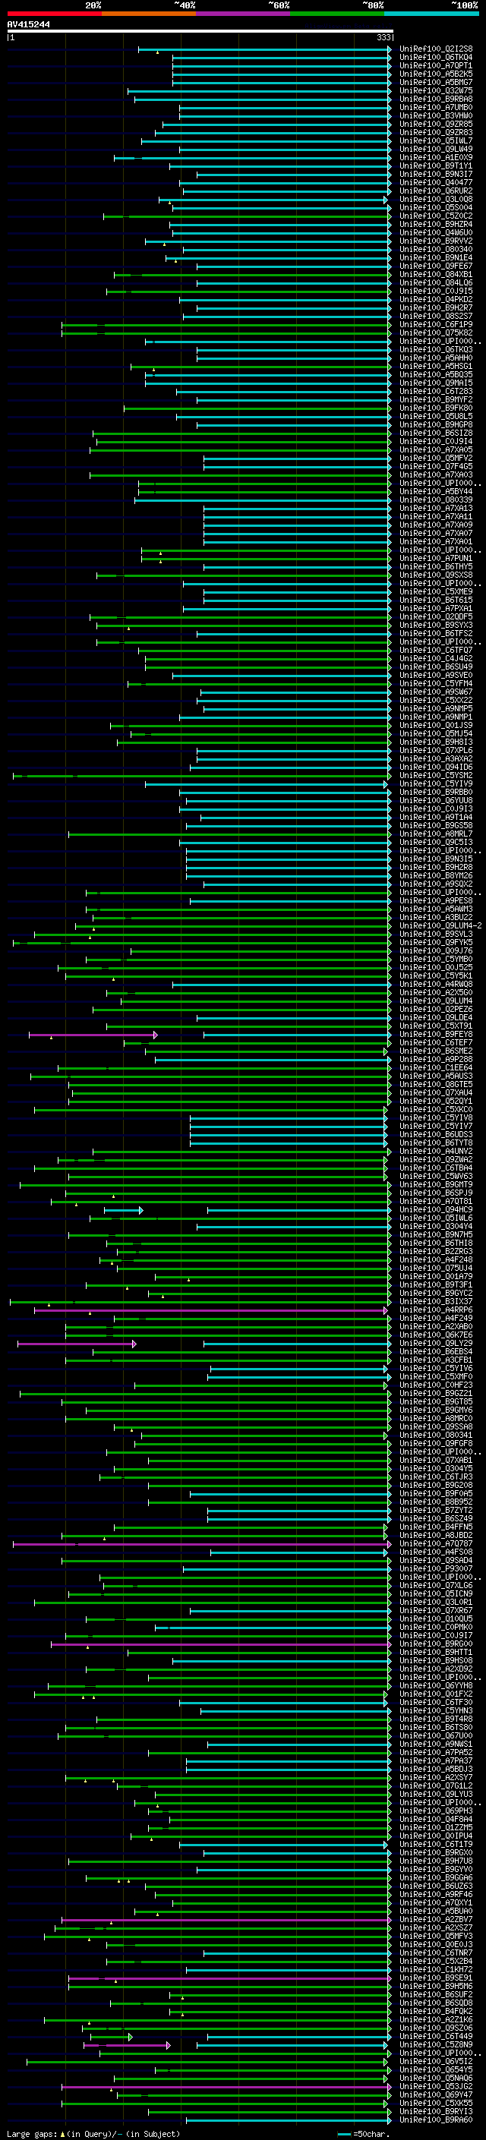Open hit UniRef100_Q3L0Q8

435,200
